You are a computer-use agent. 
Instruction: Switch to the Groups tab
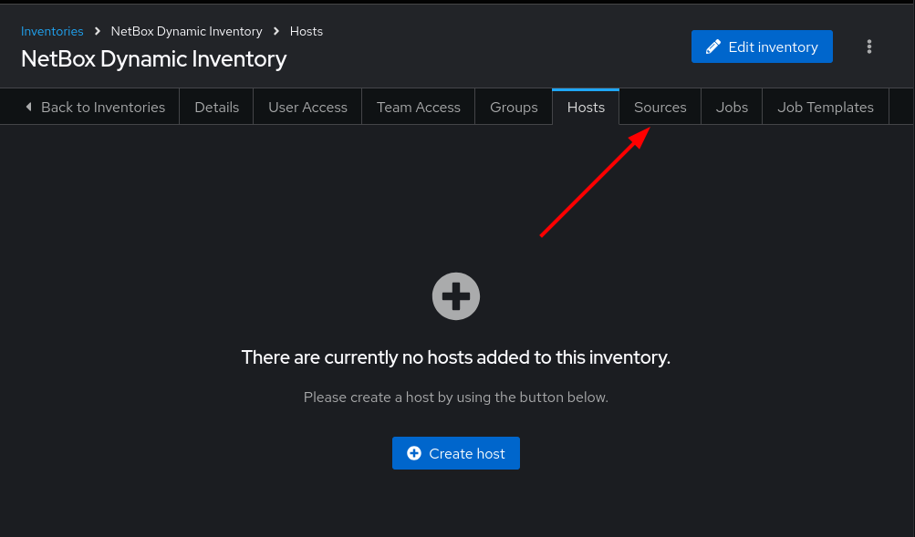(x=514, y=108)
